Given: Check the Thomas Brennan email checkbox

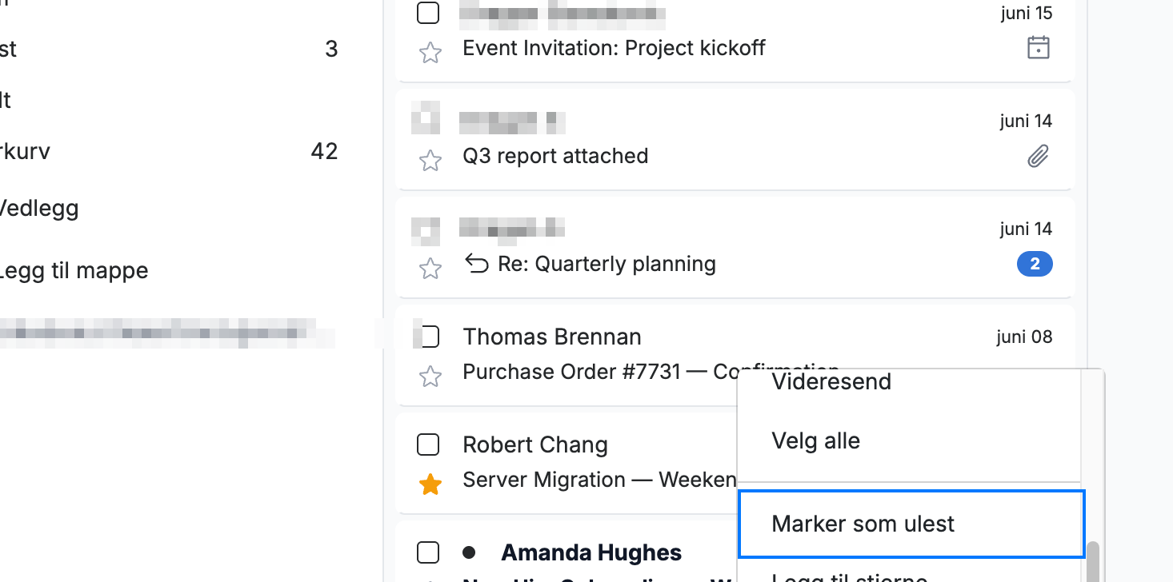Looking at the screenshot, I should [430, 337].
